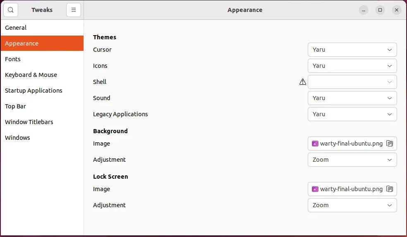Go to Keyboard & Mouse settings
407x237 pixels.
pos(31,75)
